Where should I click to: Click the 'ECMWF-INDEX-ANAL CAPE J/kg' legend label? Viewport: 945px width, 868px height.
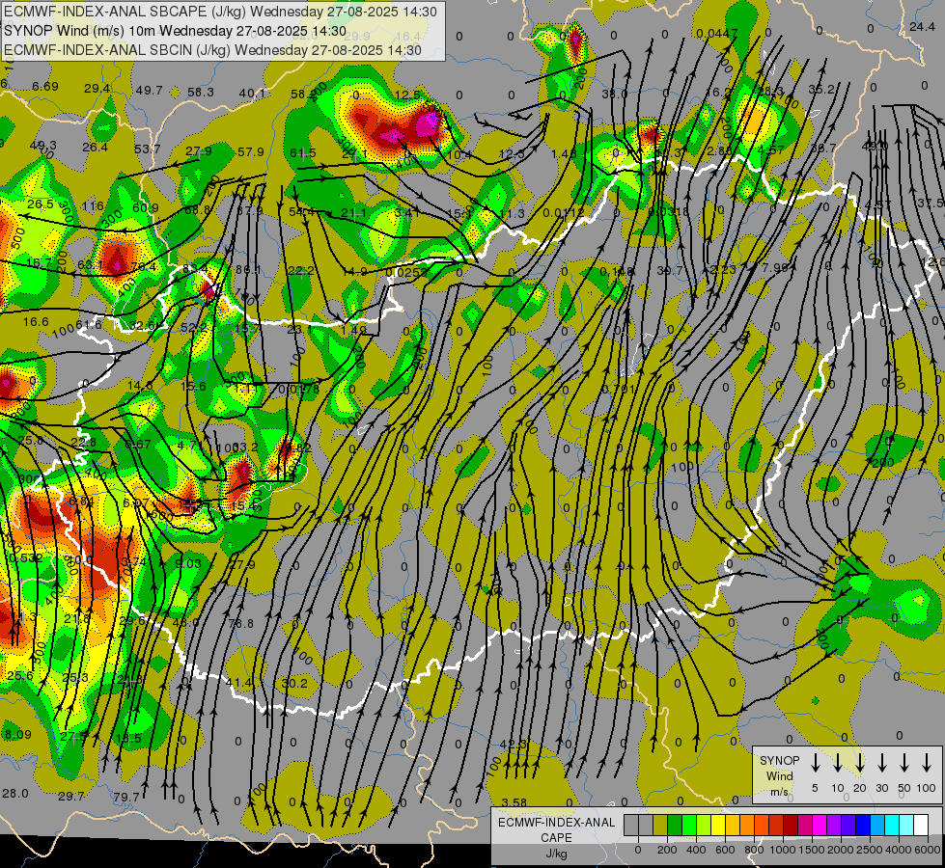coord(556,838)
